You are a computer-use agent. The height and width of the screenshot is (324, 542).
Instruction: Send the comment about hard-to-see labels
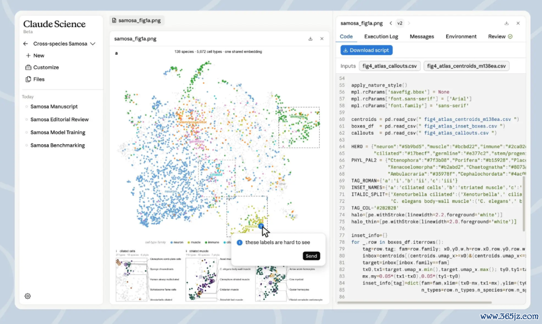click(311, 256)
